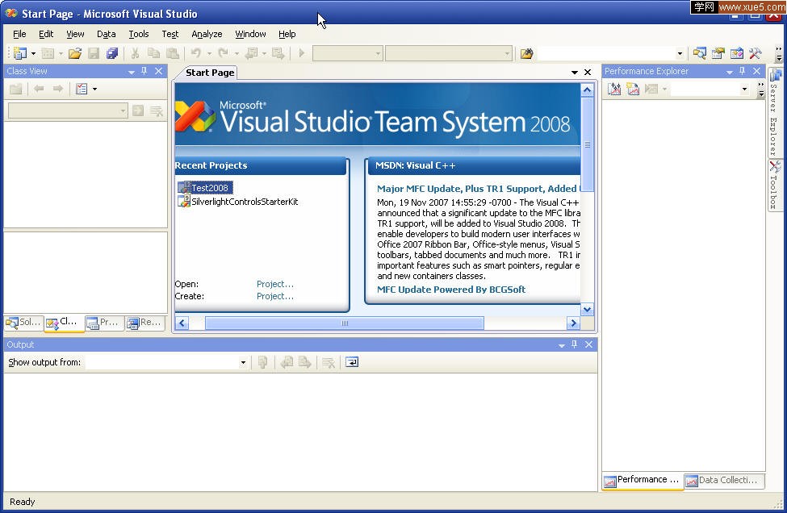Click the Class View Settings icon

pyautogui.click(x=82, y=89)
